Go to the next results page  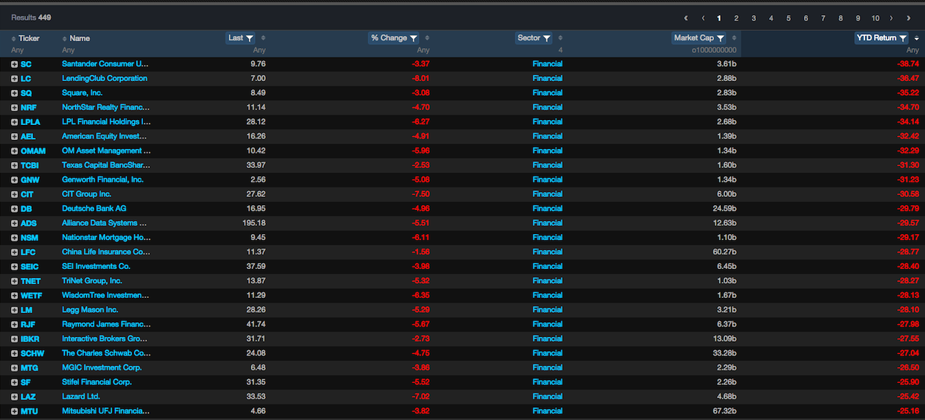(x=891, y=19)
